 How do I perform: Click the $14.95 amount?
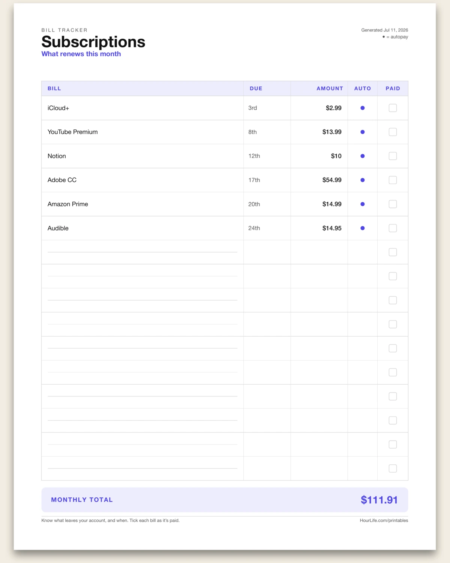pyautogui.click(x=332, y=228)
